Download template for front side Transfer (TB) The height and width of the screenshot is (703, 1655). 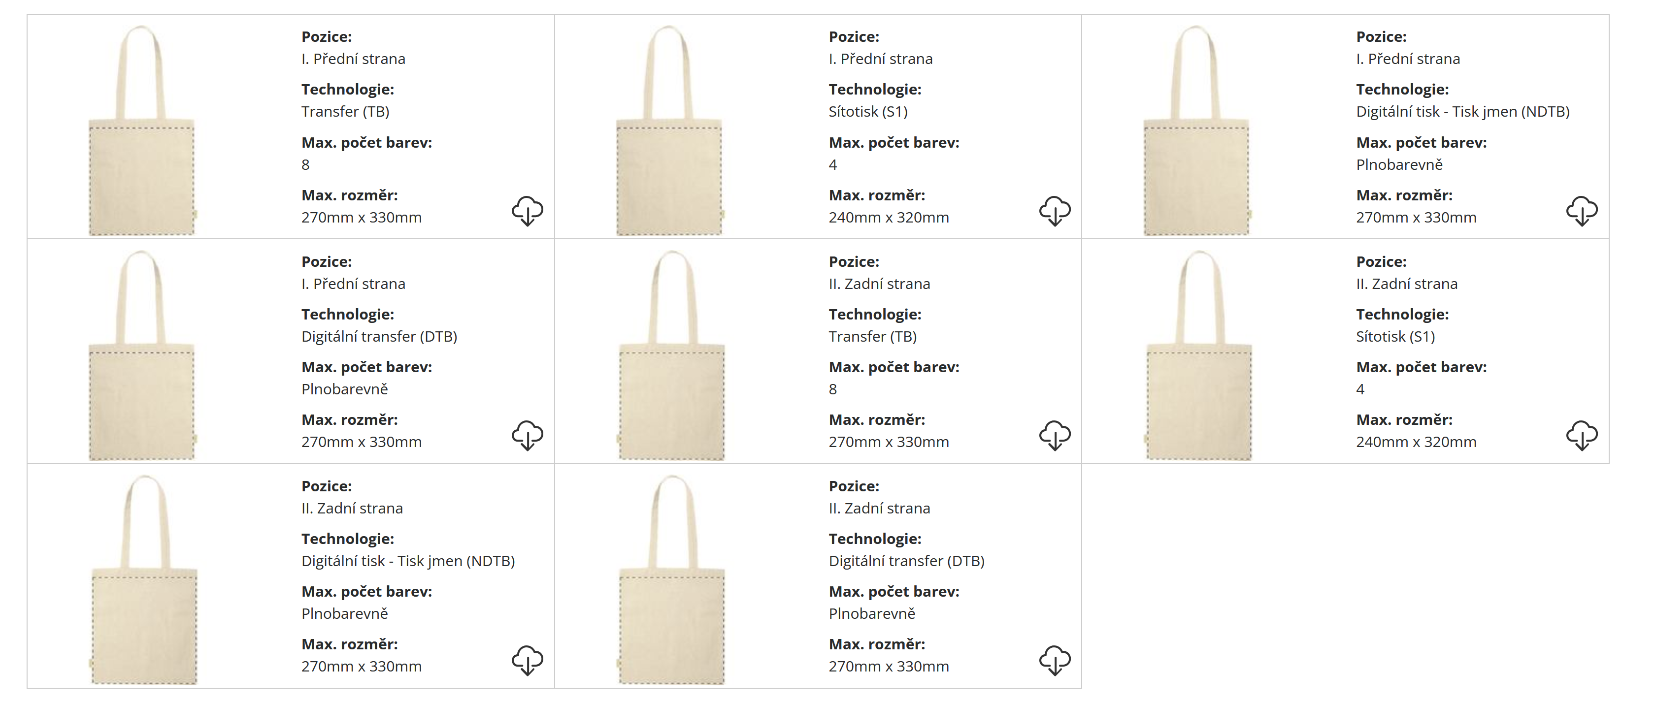click(527, 211)
